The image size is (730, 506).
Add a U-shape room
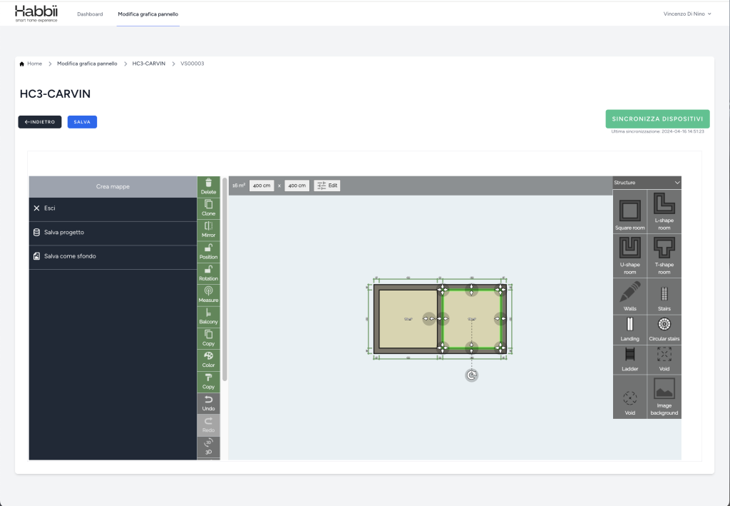(x=629, y=255)
